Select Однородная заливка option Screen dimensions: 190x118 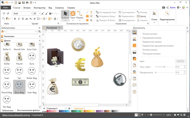coord(152,38)
